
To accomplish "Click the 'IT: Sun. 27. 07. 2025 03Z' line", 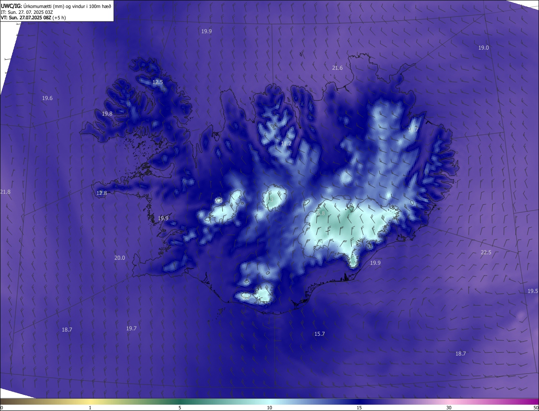I will 27,12.
